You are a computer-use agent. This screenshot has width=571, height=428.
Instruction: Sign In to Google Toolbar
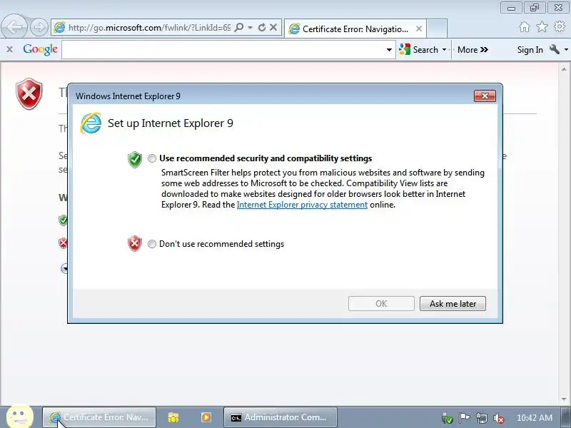tap(530, 50)
